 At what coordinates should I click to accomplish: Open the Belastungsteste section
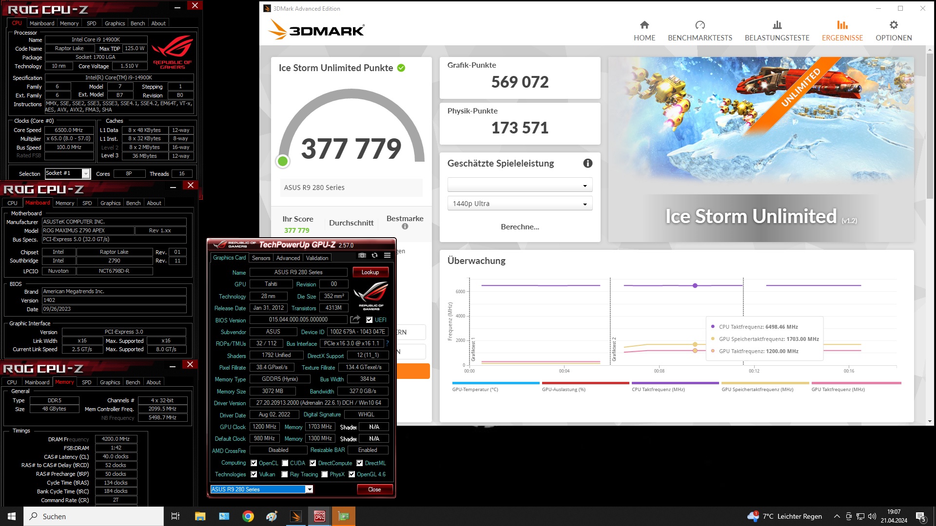[777, 31]
